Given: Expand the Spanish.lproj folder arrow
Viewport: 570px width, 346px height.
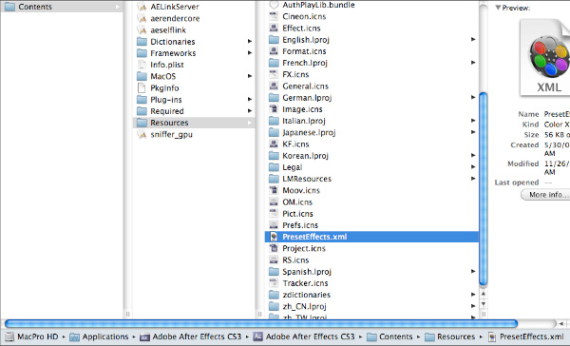Looking at the screenshot, I should point(473,272).
